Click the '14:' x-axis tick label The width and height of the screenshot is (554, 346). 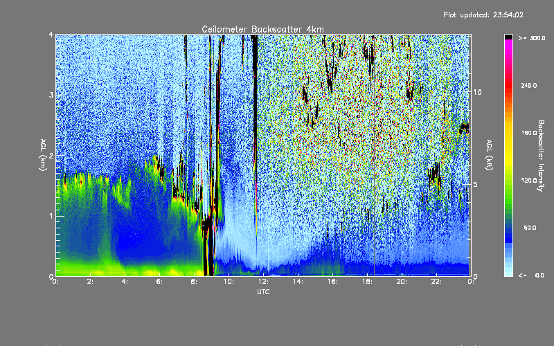[298, 282]
